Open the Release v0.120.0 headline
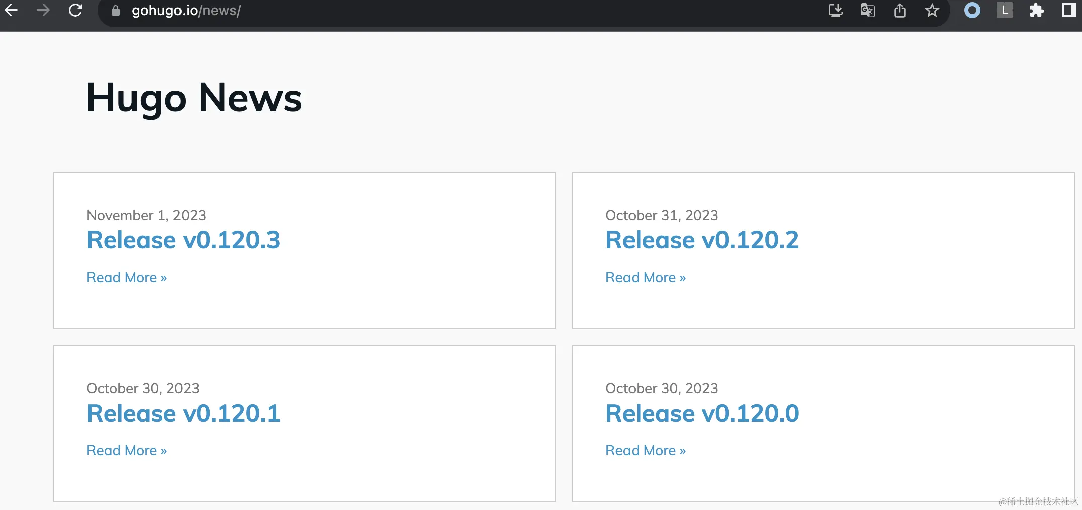The image size is (1082, 510). point(702,413)
